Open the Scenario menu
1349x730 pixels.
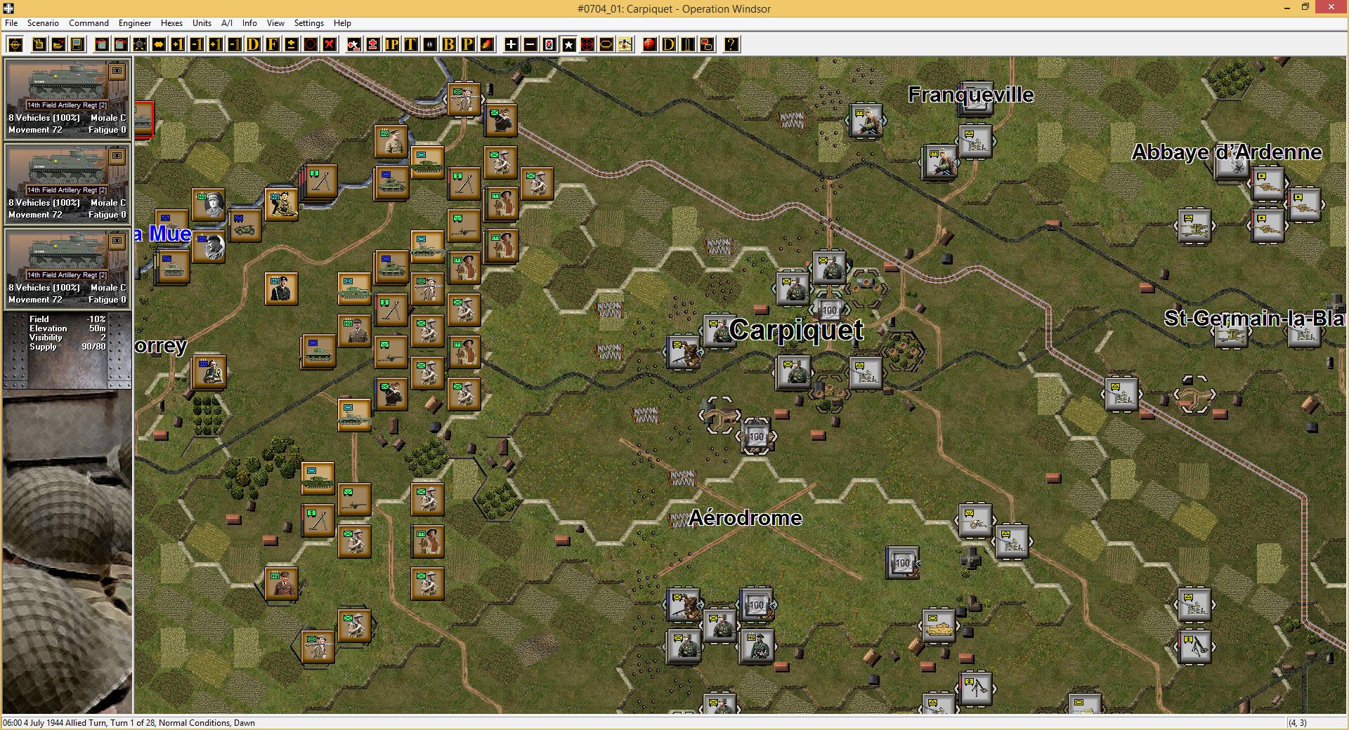pyautogui.click(x=43, y=23)
